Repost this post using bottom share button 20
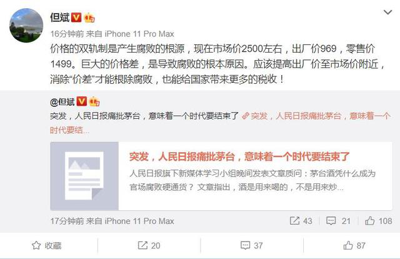This screenshot has height=259, width=400. pos(149,245)
